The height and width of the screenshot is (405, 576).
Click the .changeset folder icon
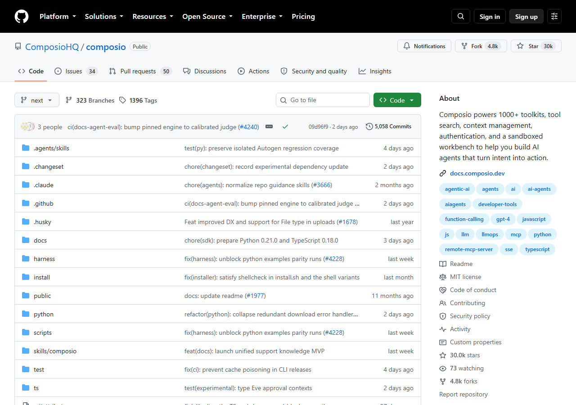(26, 166)
